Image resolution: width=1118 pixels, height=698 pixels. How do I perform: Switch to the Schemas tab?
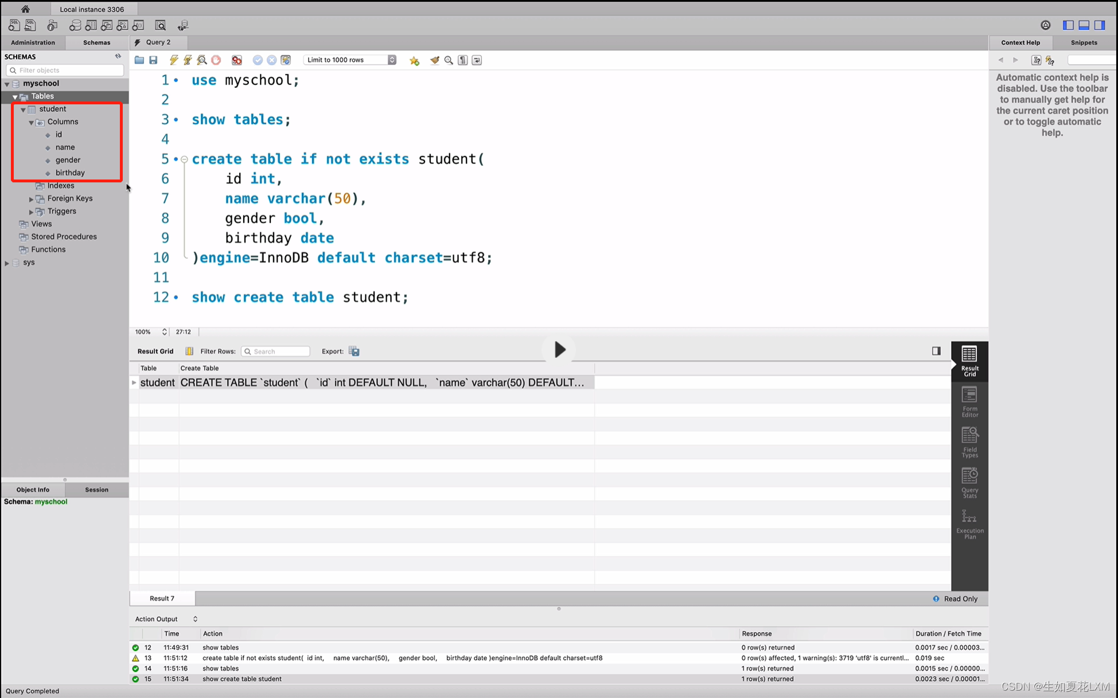point(96,42)
